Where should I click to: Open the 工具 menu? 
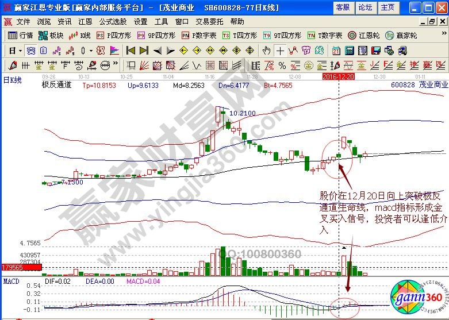pos(161,21)
